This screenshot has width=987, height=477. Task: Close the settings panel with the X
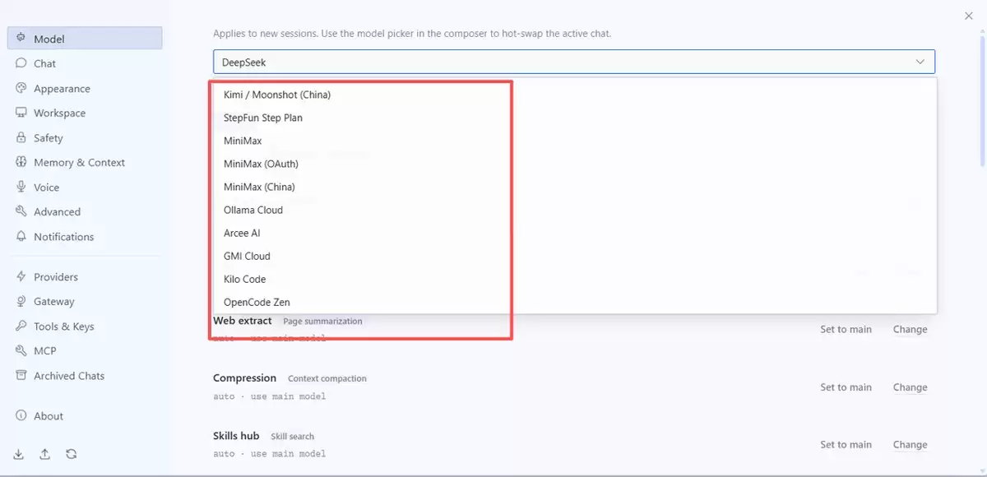pos(968,15)
